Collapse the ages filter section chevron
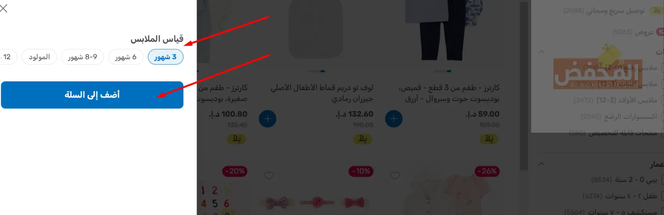664x215 pixels. [542, 164]
